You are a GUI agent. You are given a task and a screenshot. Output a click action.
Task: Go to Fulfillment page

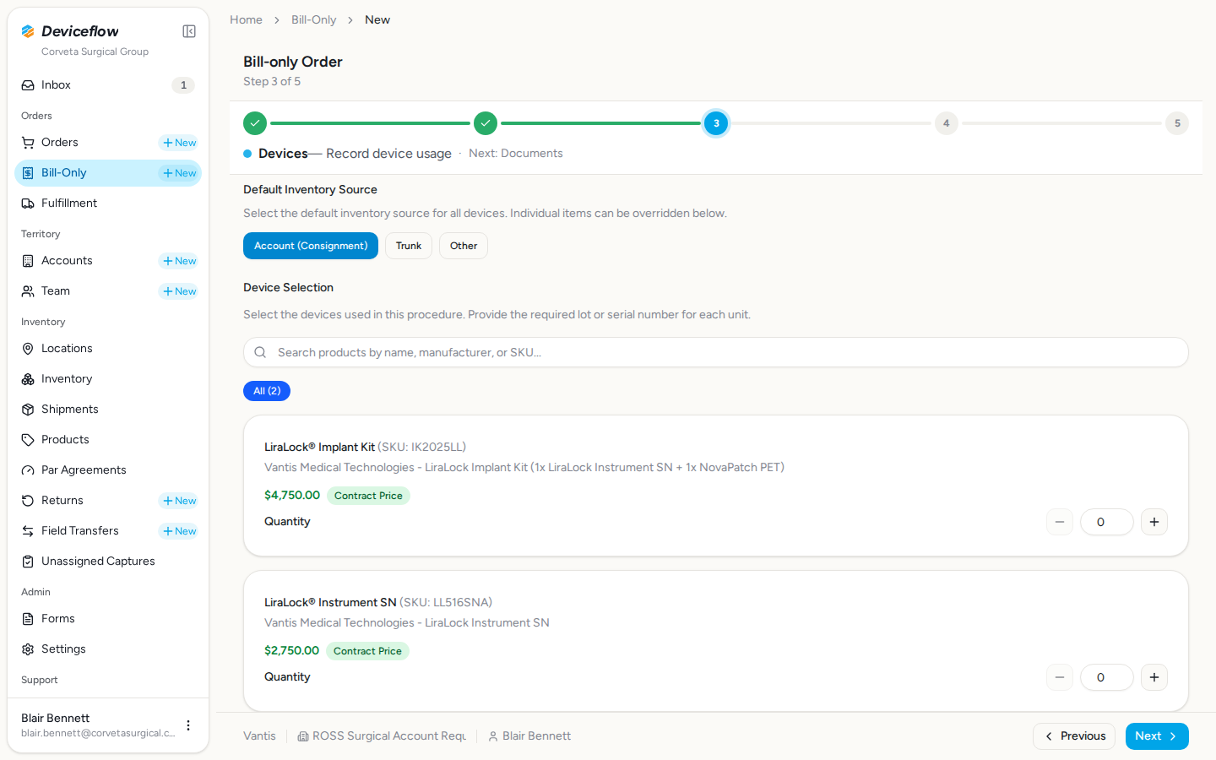tap(108, 204)
